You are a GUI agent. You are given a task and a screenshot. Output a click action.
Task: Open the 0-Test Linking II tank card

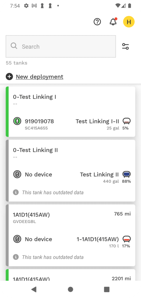click(71, 171)
